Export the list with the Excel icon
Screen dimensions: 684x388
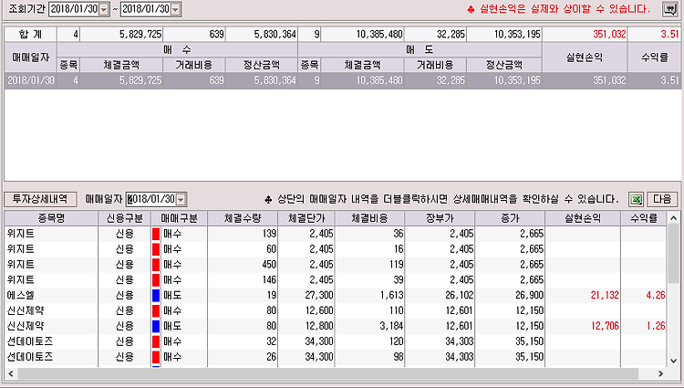637,199
